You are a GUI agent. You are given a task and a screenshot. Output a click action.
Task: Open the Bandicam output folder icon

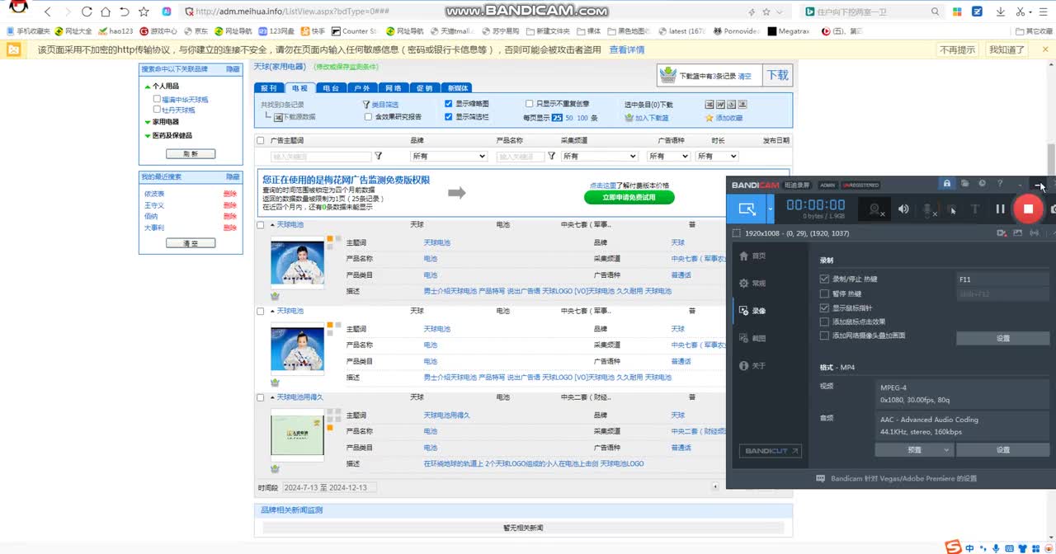[964, 184]
